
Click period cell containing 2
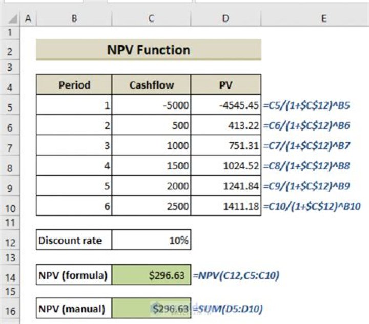pos(74,125)
